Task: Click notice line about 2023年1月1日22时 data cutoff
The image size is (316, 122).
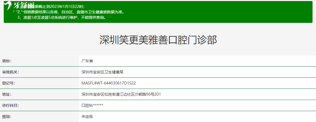Action: tap(51, 6)
